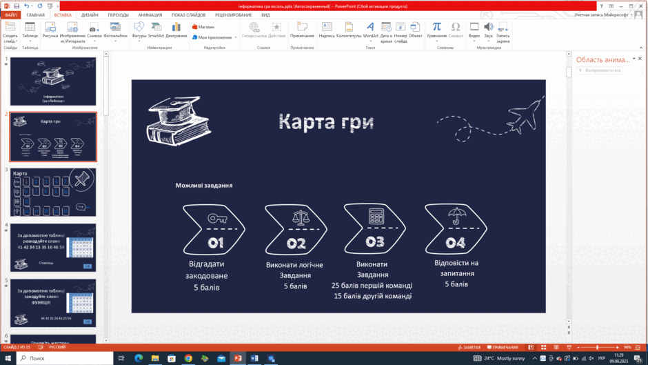Switch to ГЛАВНАЯ (Home) tab
Screen dimensions: 648x365
(x=36, y=15)
